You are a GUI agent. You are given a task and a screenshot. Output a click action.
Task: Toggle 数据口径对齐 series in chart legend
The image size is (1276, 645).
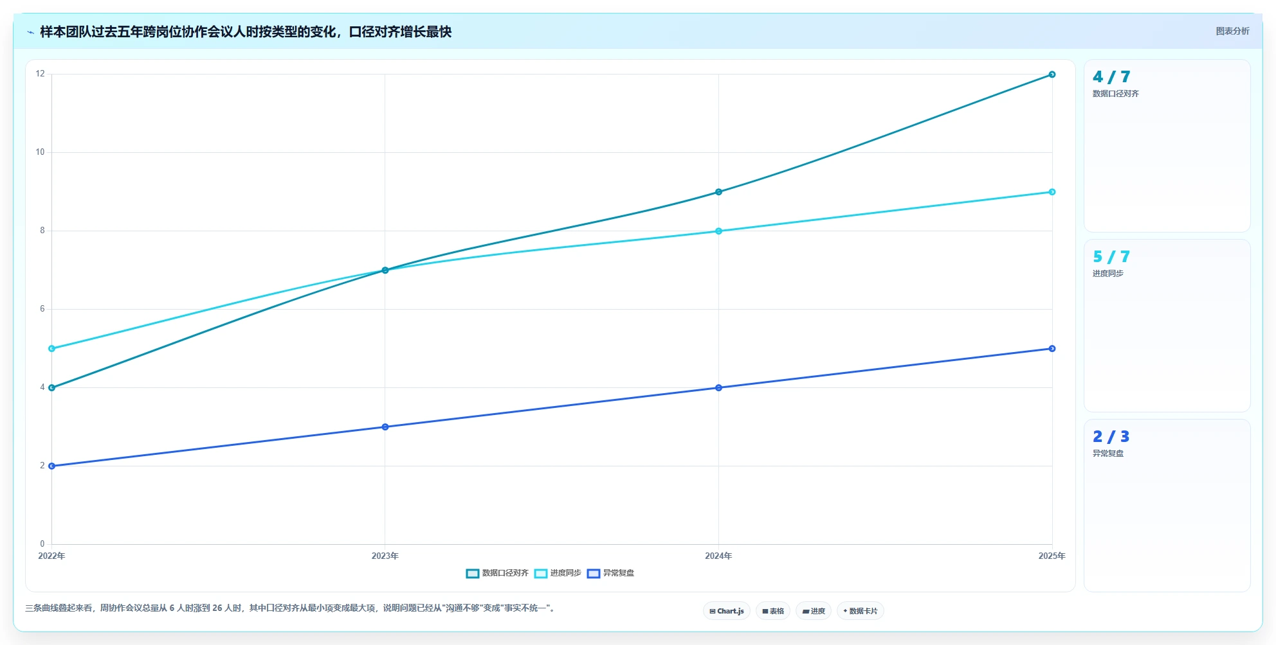497,573
